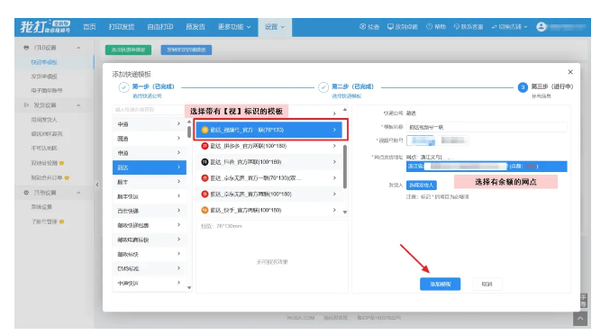Viewport: 601px width, 335px height.
Task: Collapse the 其他设置 sidebar section
Action: tap(78, 193)
